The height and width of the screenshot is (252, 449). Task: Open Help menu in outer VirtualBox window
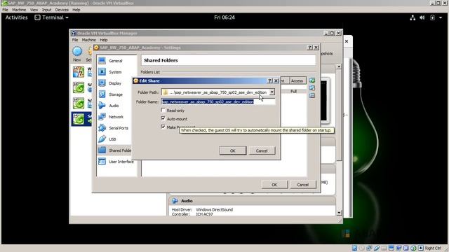(76, 10)
